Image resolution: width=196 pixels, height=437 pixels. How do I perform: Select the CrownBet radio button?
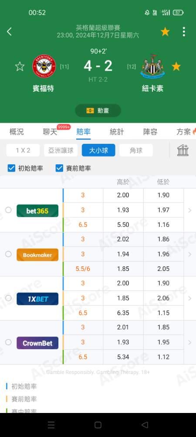[x=8, y=342]
